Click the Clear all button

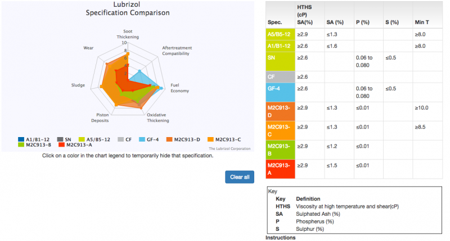240,177
